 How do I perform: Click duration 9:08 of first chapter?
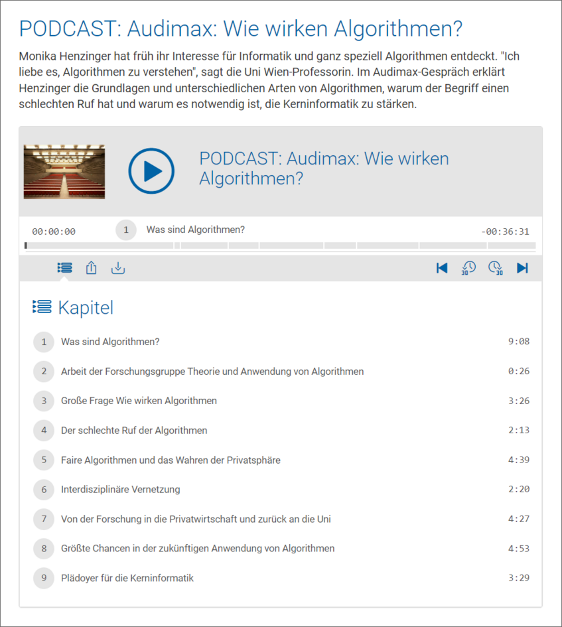click(519, 342)
